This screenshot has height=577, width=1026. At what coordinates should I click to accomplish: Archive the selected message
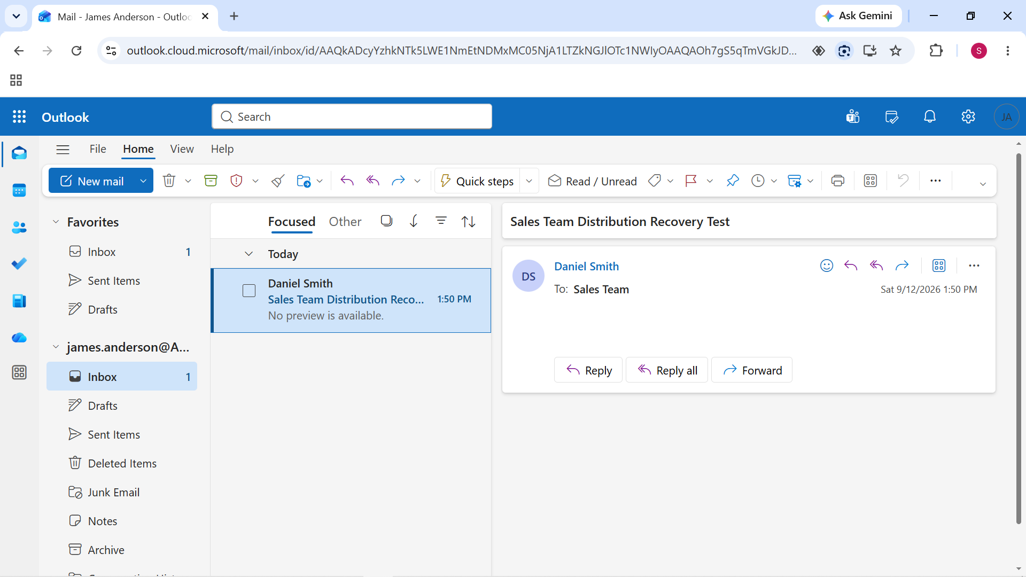(x=211, y=181)
